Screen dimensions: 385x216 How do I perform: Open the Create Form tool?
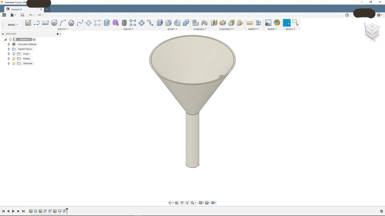pos(115,23)
